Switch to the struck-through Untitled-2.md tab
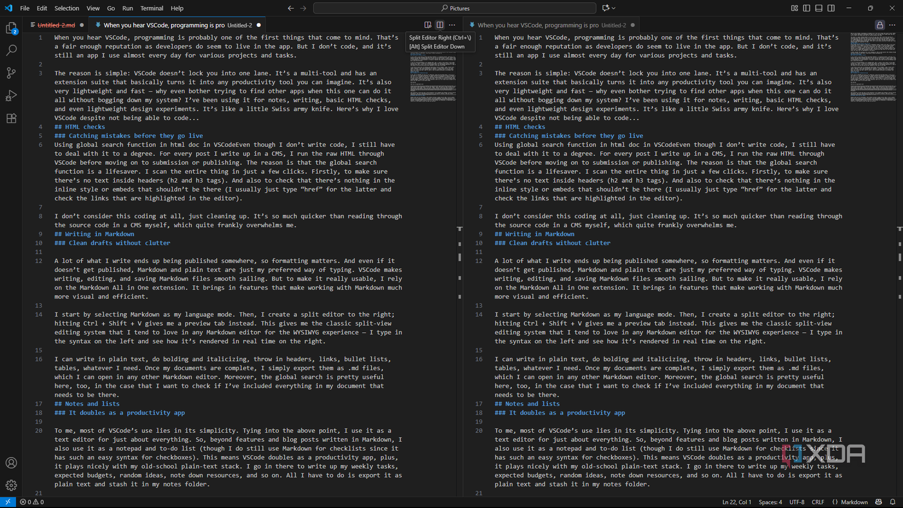This screenshot has height=508, width=903. [x=56, y=25]
